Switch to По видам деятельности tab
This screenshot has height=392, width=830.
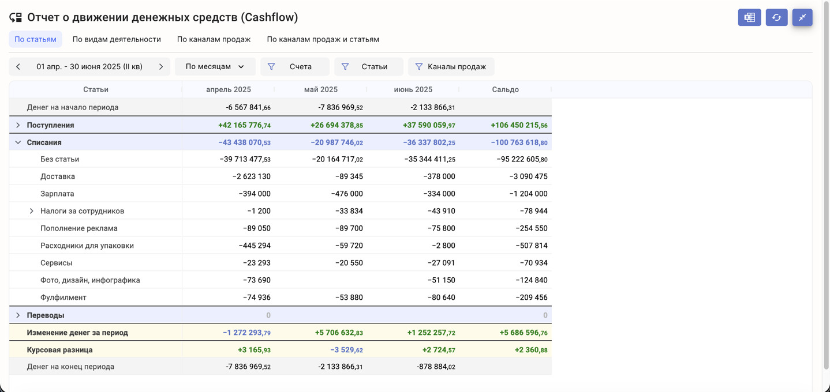(117, 39)
